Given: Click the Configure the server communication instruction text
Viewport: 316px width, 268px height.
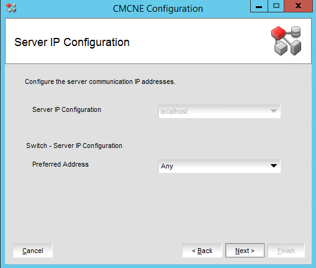Looking at the screenshot, I should (100, 81).
